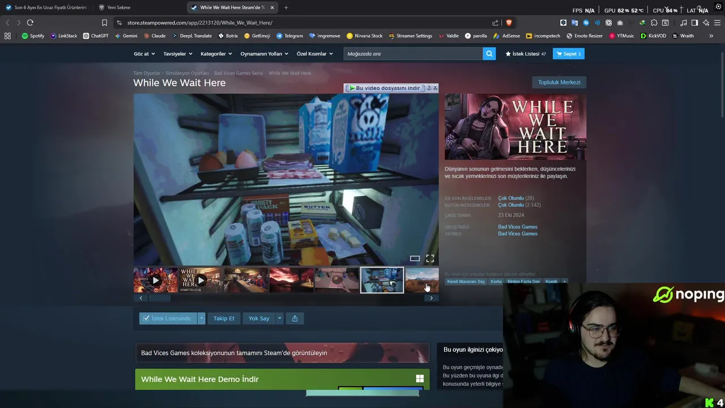This screenshot has width=725, height=408.
Task: Show more bookmarks with the double chevron
Action: [711, 36]
